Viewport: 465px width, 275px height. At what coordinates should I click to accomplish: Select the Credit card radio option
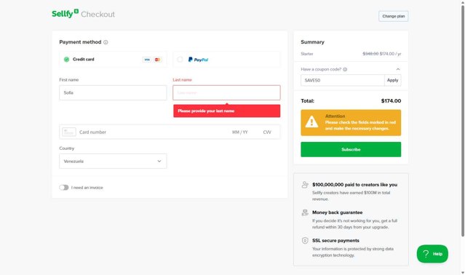[66, 59]
